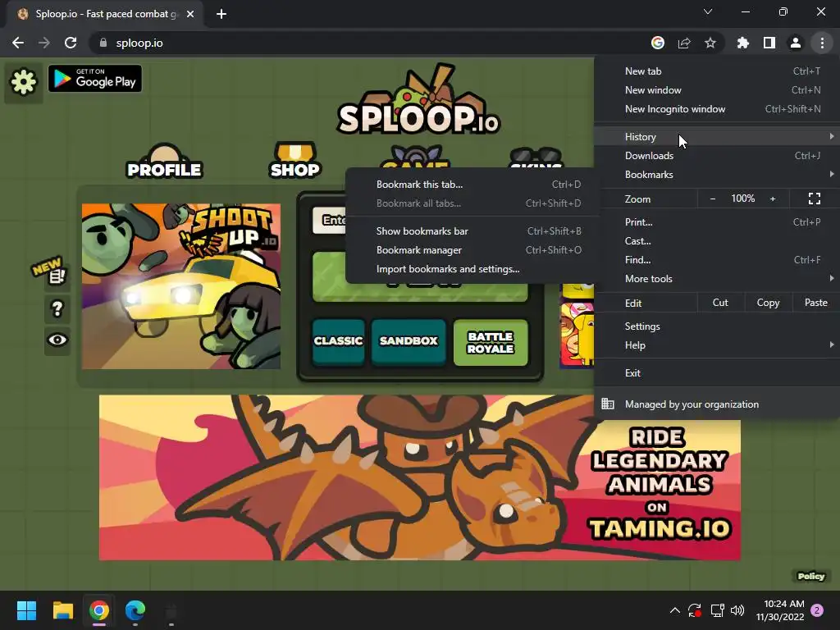The image size is (840, 630).
Task: Open the SHOP chest icon
Action: 294,160
